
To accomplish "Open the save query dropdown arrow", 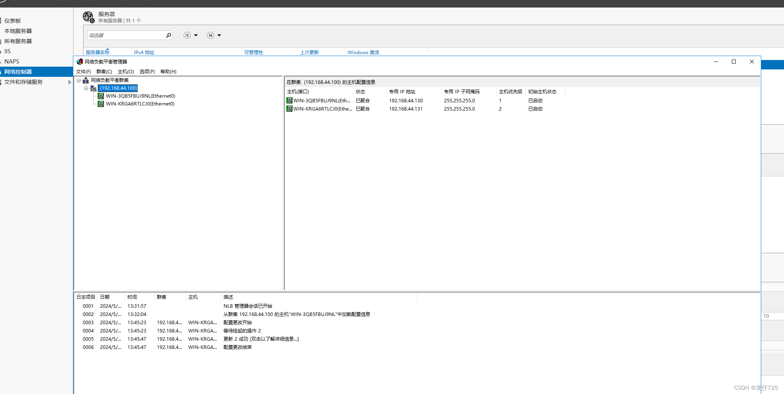I will coord(219,35).
